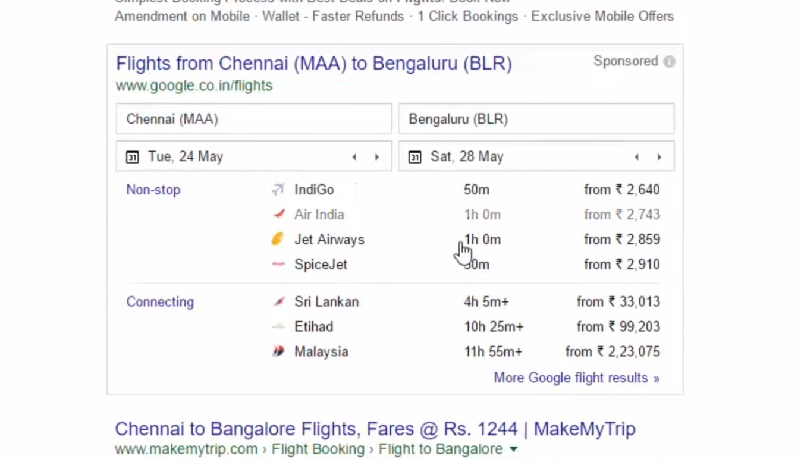Go to previous departure date
This screenshot has height=459, width=804.
tap(354, 157)
